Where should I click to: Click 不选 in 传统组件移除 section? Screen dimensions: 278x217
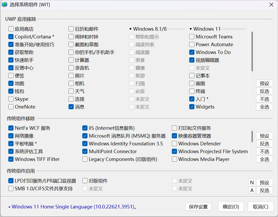coord(265,151)
